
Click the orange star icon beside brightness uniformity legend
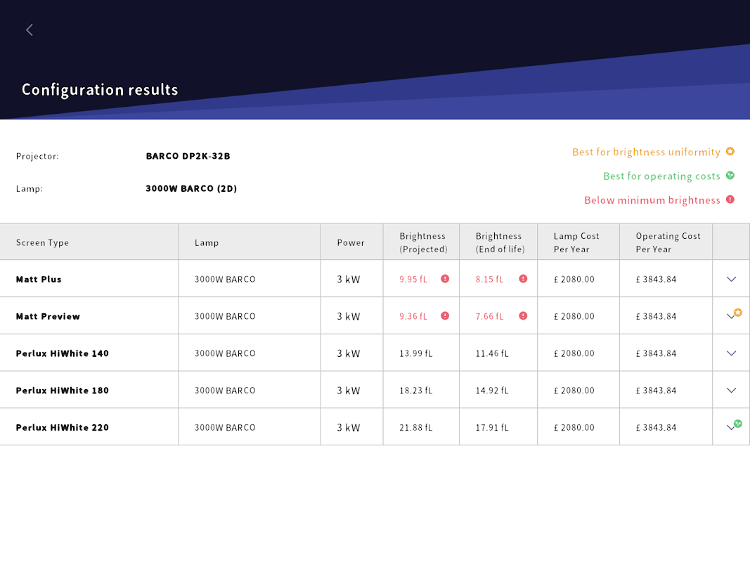[730, 152]
